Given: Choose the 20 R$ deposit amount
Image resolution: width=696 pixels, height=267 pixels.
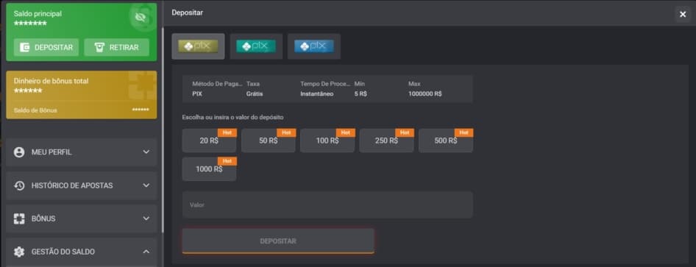Looking at the screenshot, I should click(209, 140).
